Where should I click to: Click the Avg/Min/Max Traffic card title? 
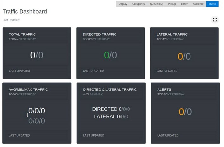28,90
